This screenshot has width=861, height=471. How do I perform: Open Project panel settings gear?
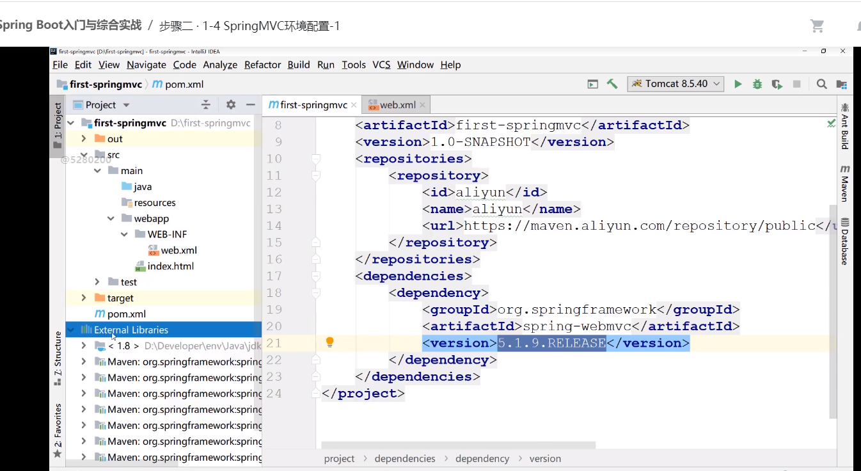(x=231, y=104)
